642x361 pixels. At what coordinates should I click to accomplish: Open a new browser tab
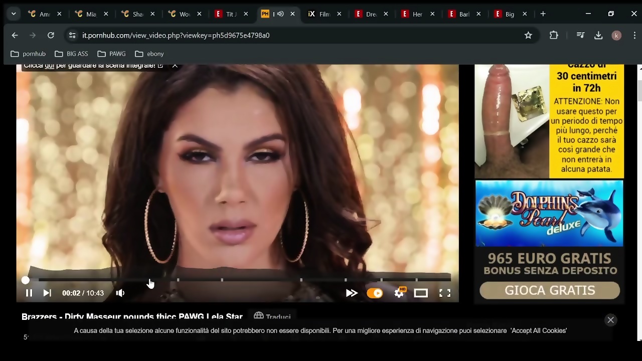click(543, 14)
